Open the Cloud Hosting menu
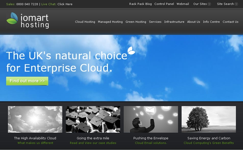The width and height of the screenshot is (243, 150). click(85, 22)
